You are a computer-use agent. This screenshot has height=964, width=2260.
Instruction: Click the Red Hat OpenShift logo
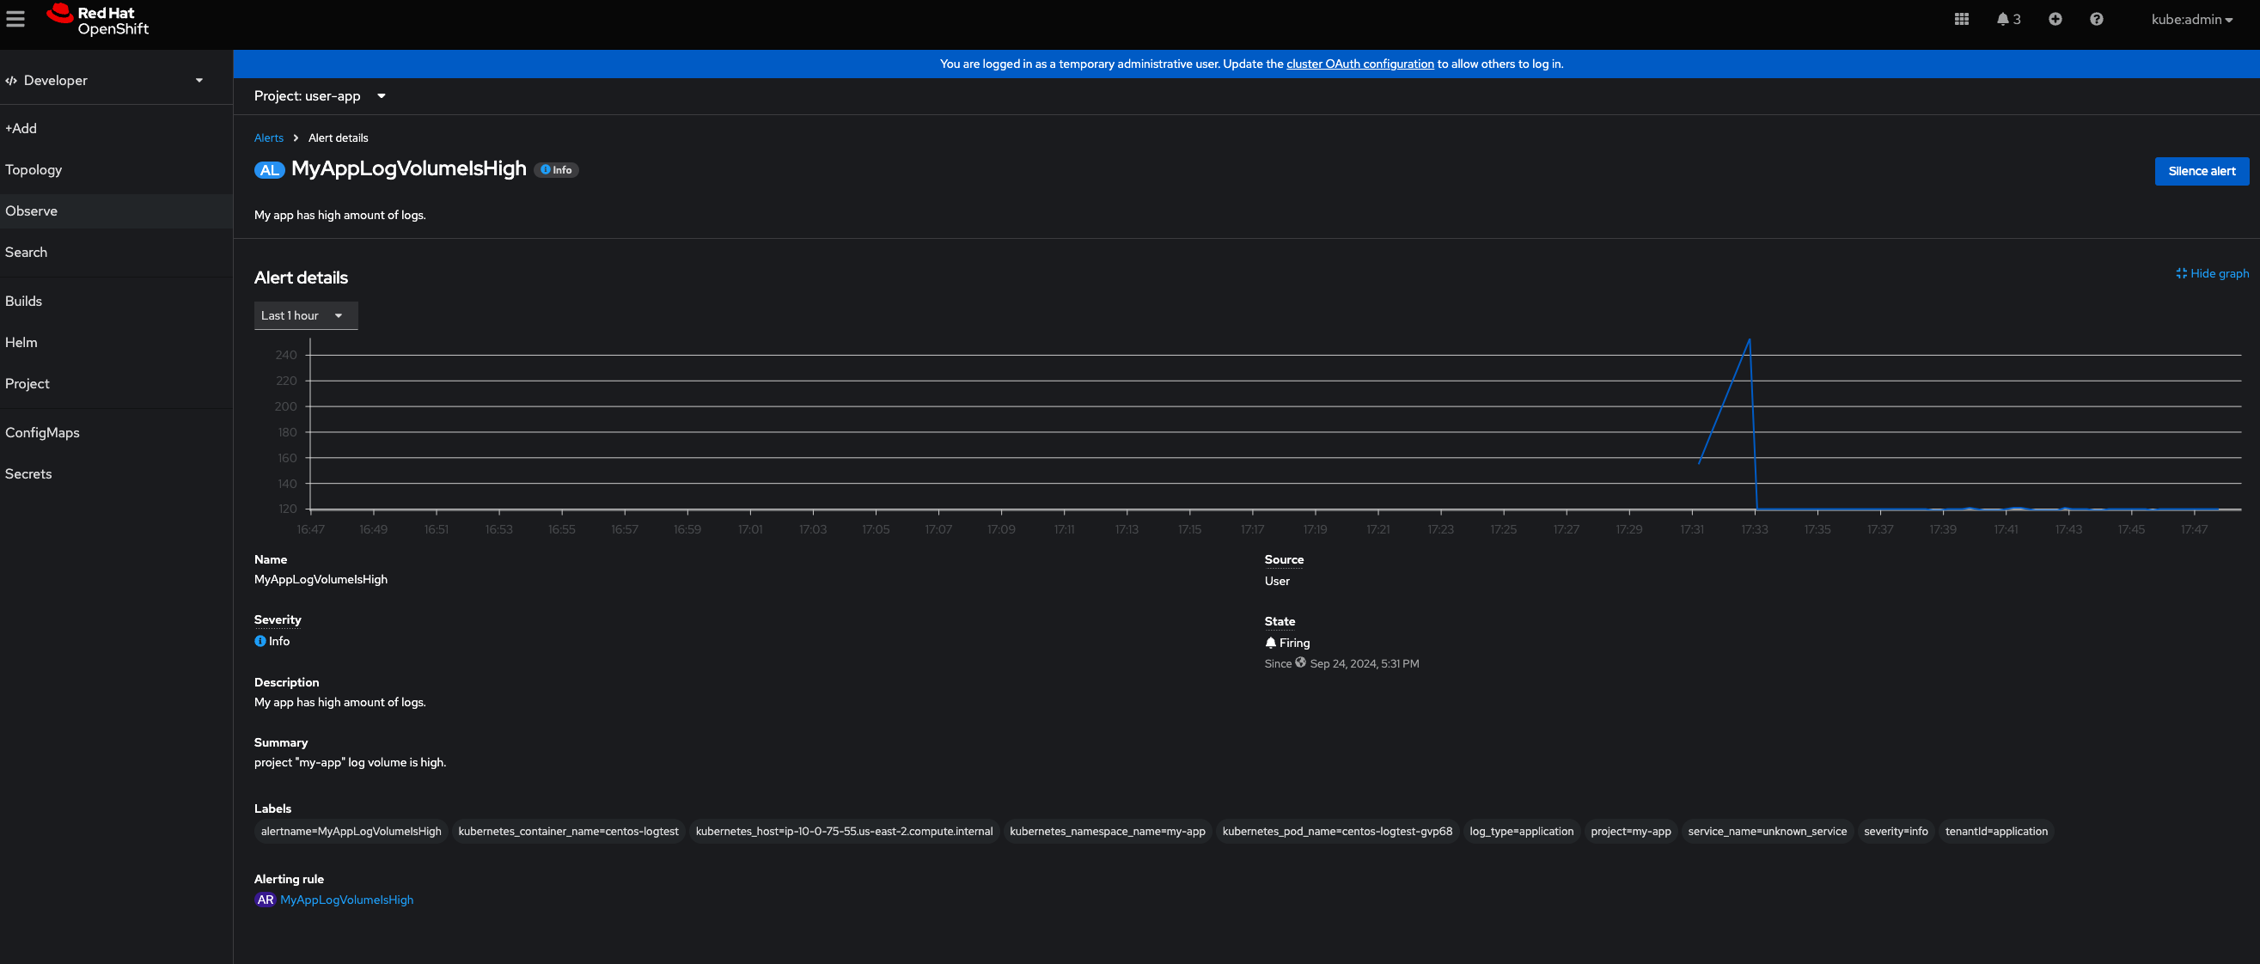97,19
